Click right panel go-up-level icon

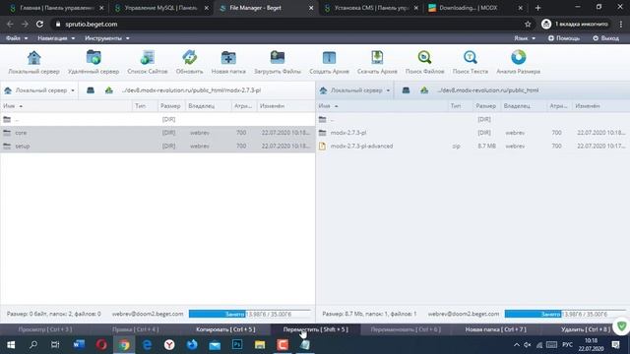(424, 90)
